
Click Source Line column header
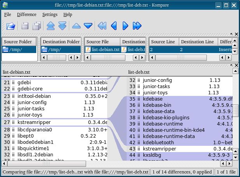click(164, 42)
